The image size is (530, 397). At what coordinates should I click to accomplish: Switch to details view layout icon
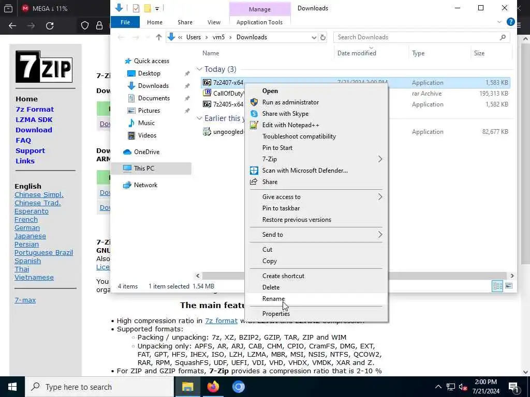(x=497, y=286)
